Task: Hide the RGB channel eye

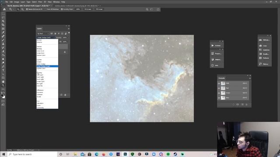Action: (219, 83)
